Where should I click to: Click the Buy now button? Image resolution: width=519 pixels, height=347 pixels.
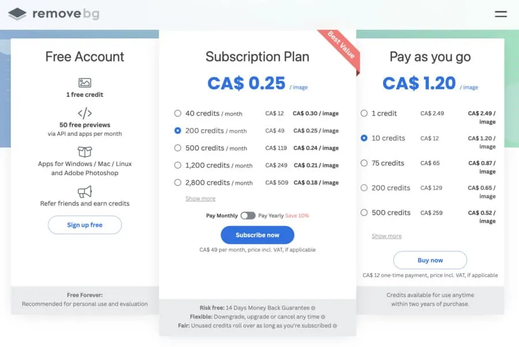430,260
